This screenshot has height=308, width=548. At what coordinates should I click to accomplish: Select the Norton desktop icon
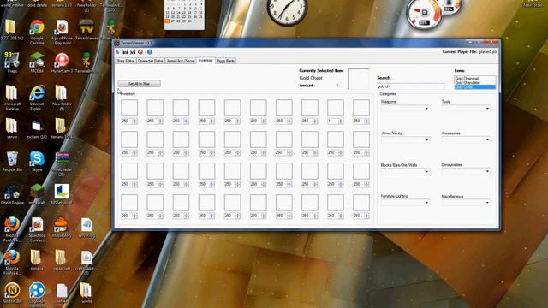[x=12, y=293]
